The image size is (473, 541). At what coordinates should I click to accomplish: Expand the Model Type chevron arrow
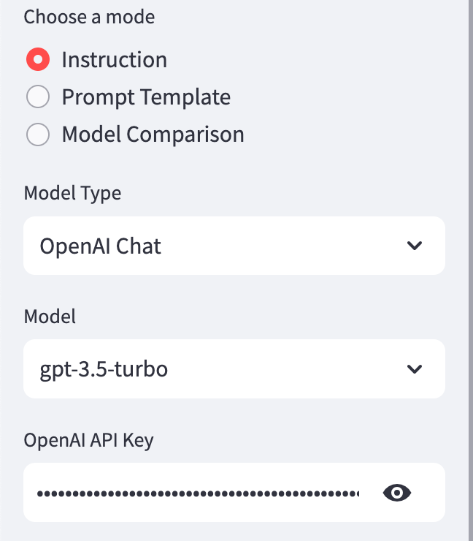point(415,246)
